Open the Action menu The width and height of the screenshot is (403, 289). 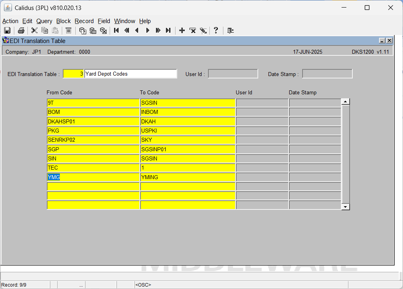click(x=10, y=21)
